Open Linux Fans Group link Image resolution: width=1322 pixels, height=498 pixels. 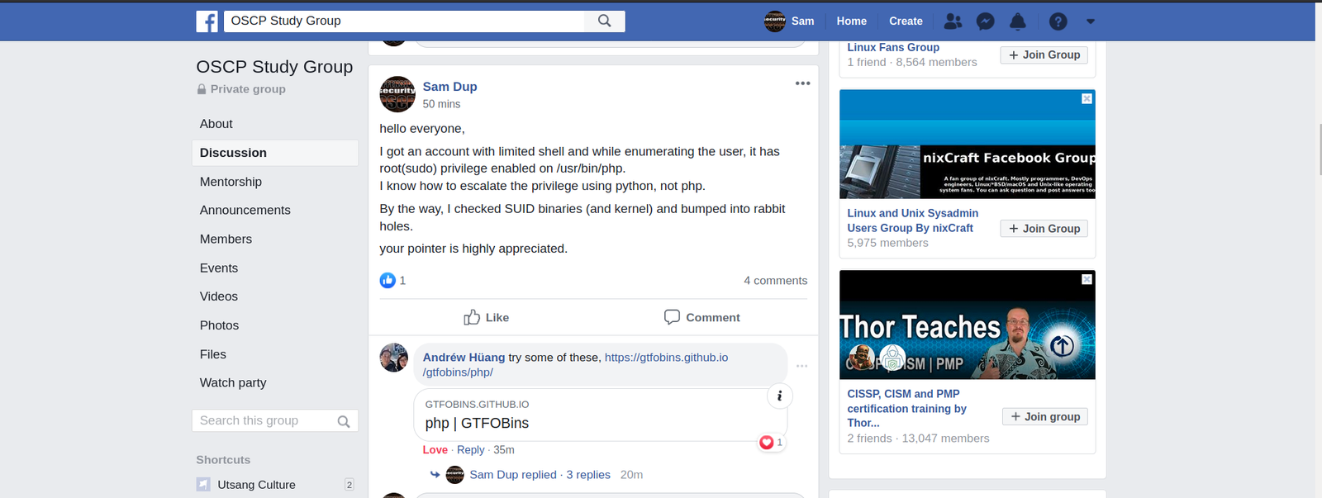pos(893,48)
